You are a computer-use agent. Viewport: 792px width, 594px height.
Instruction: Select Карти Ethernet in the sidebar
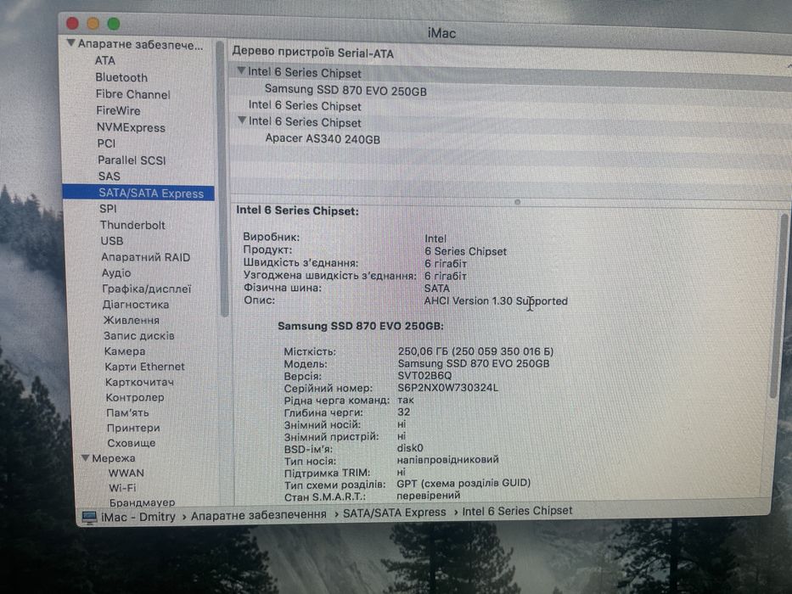point(144,367)
